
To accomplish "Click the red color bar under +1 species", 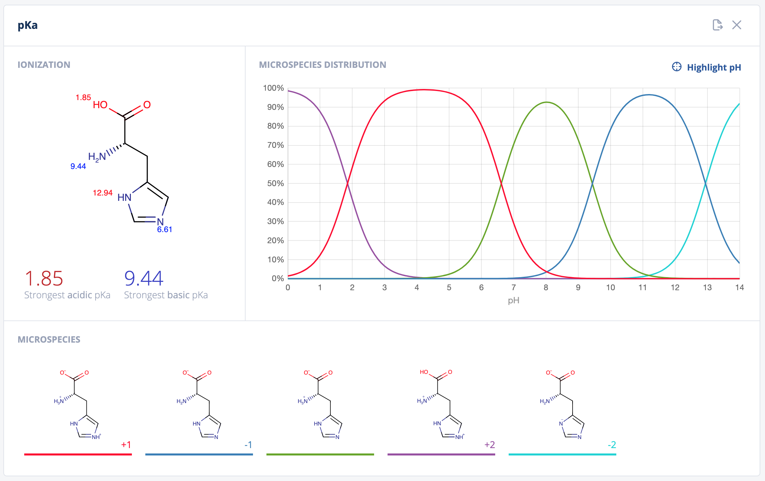I will coord(78,454).
